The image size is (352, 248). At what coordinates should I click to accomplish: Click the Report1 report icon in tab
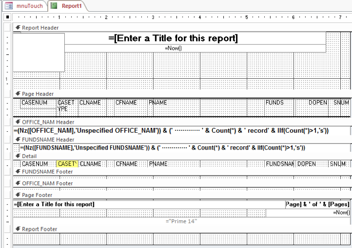(x=54, y=6)
